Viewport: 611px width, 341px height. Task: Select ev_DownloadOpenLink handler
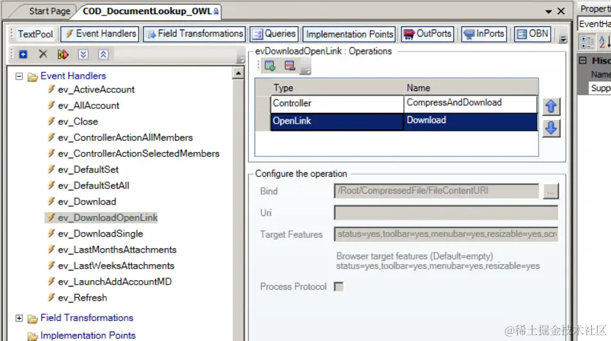108,217
